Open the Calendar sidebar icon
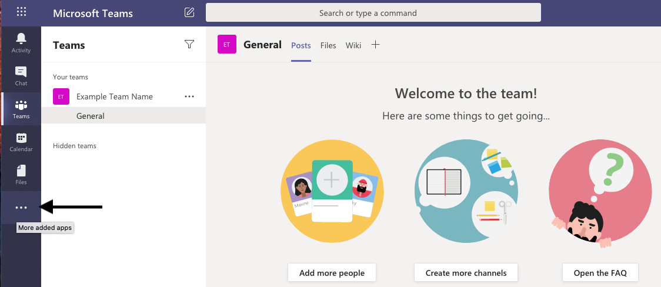The image size is (661, 287). pos(21,142)
